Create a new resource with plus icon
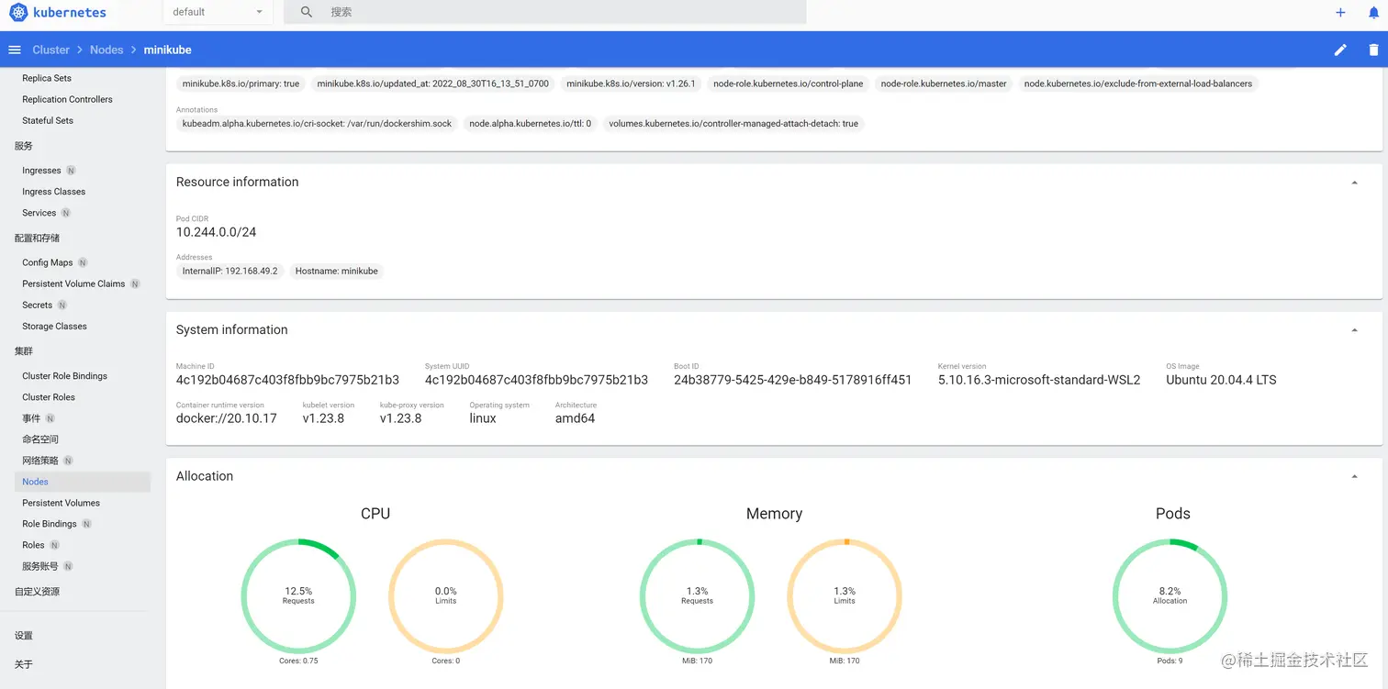The width and height of the screenshot is (1388, 689). pyautogui.click(x=1340, y=13)
